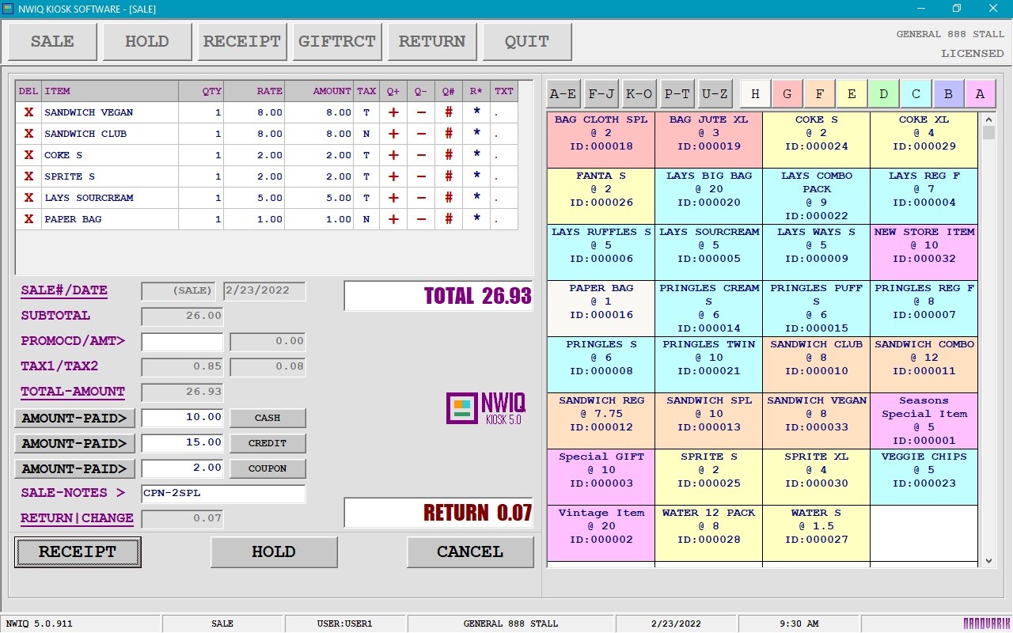Select yellow category E swatch

pos(852,94)
